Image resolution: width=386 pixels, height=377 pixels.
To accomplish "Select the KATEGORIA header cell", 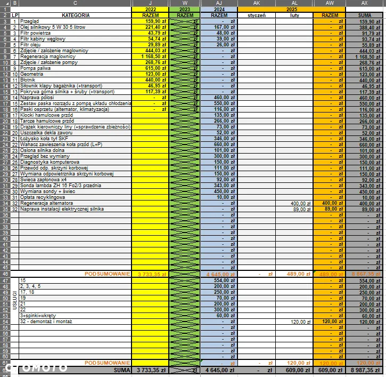I will click(75, 15).
